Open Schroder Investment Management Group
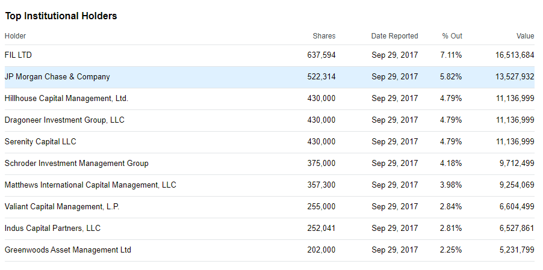Image resolution: width=543 pixels, height=270 pixels. point(76,164)
